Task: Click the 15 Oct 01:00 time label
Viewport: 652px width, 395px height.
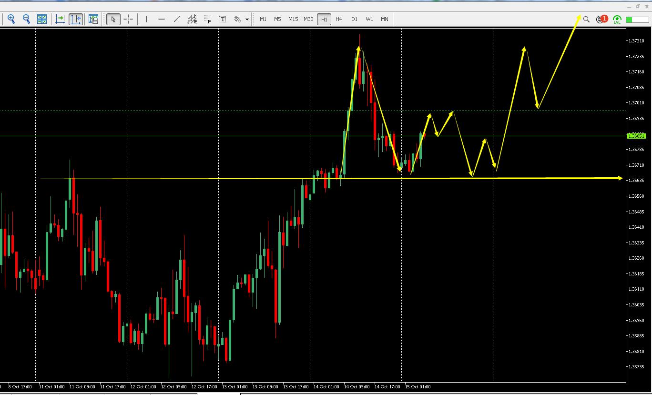Action: pyautogui.click(x=418, y=387)
